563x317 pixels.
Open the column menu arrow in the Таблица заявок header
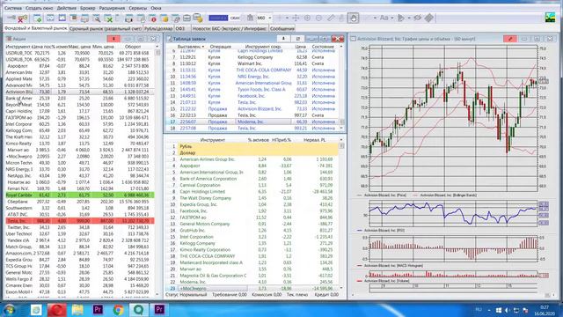pyautogui.click(x=341, y=47)
